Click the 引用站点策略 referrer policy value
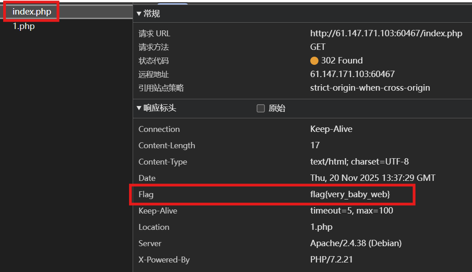 pyautogui.click(x=370, y=87)
